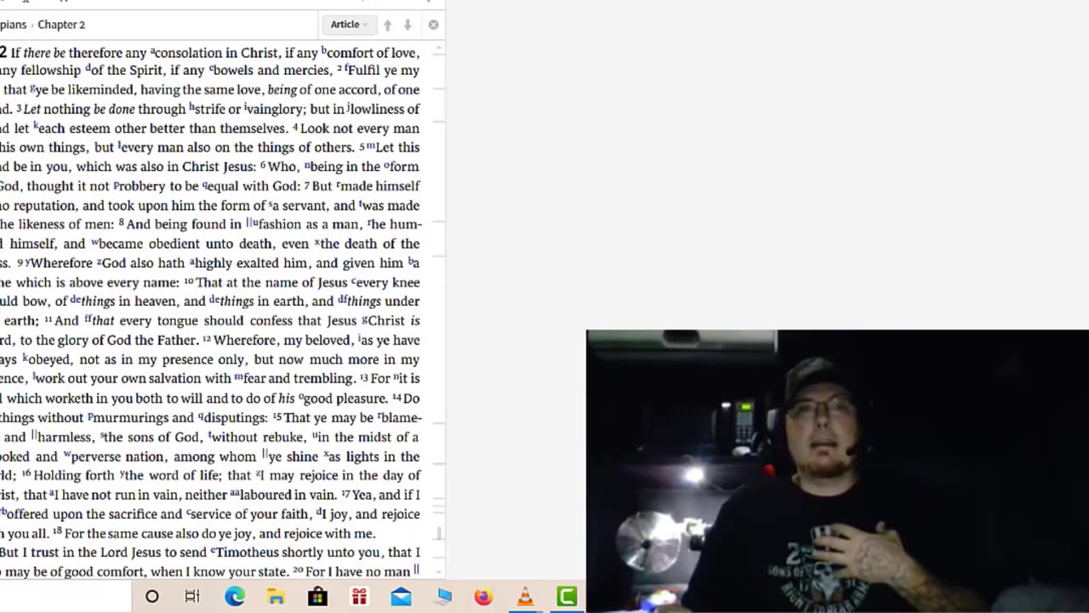Click the document scrollbar track

439,311
